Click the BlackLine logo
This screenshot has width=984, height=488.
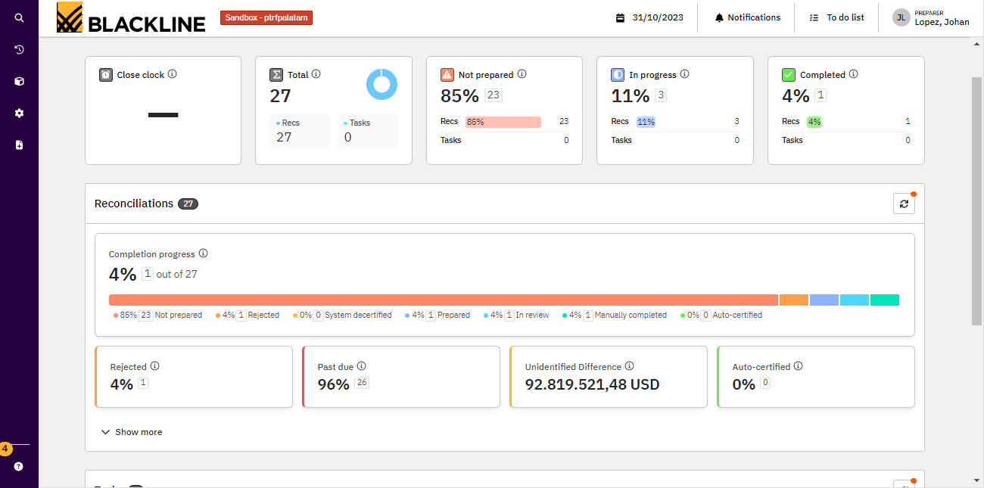(132, 18)
